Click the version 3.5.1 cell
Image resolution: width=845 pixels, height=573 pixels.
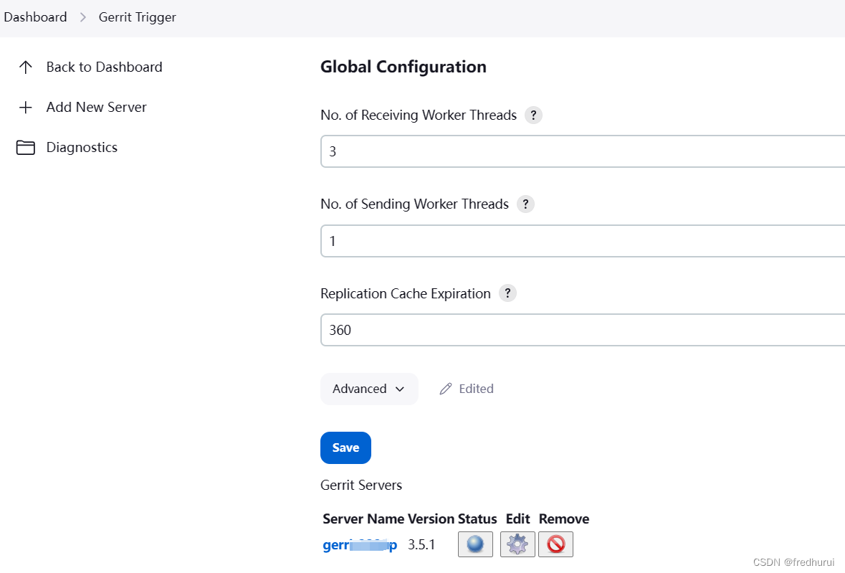[421, 544]
